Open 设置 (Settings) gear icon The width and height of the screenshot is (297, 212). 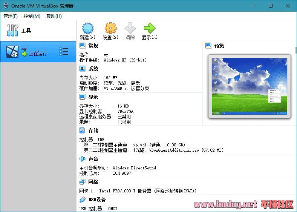[110, 29]
